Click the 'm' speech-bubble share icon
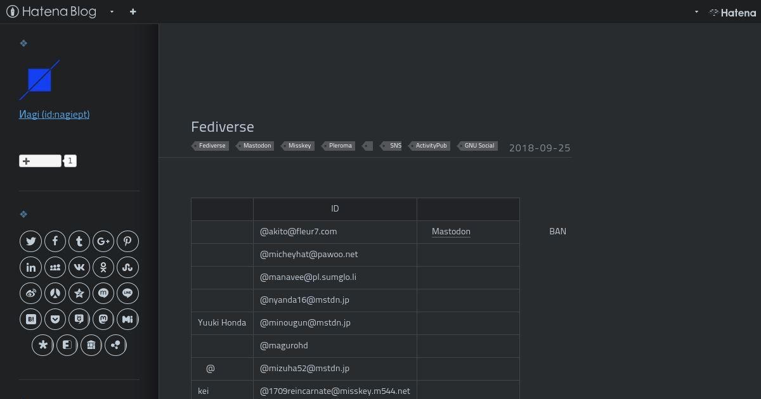761x399 pixels. click(103, 293)
